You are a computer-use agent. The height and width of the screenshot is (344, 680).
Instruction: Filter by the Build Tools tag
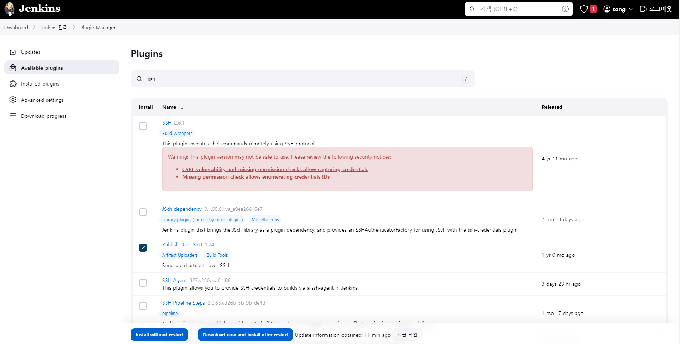(x=217, y=255)
